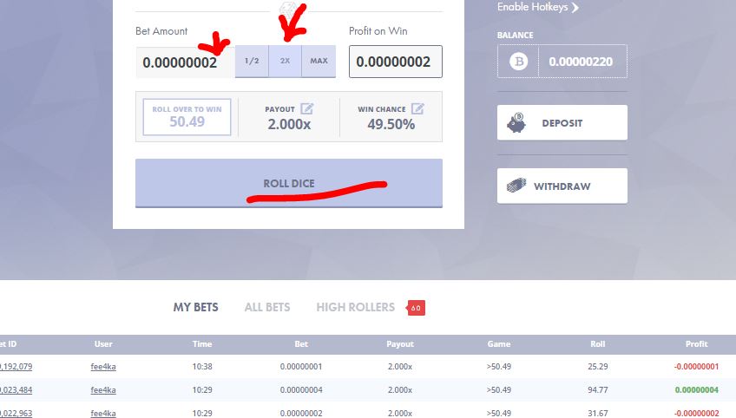
Task: Click the Payout edit pencil icon
Action: [x=306, y=109]
